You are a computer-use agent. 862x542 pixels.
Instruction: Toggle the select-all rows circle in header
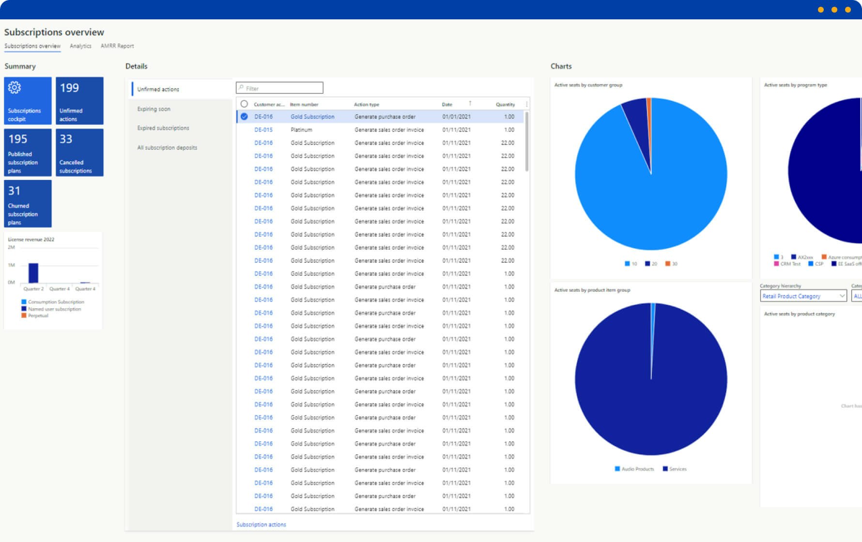244,104
